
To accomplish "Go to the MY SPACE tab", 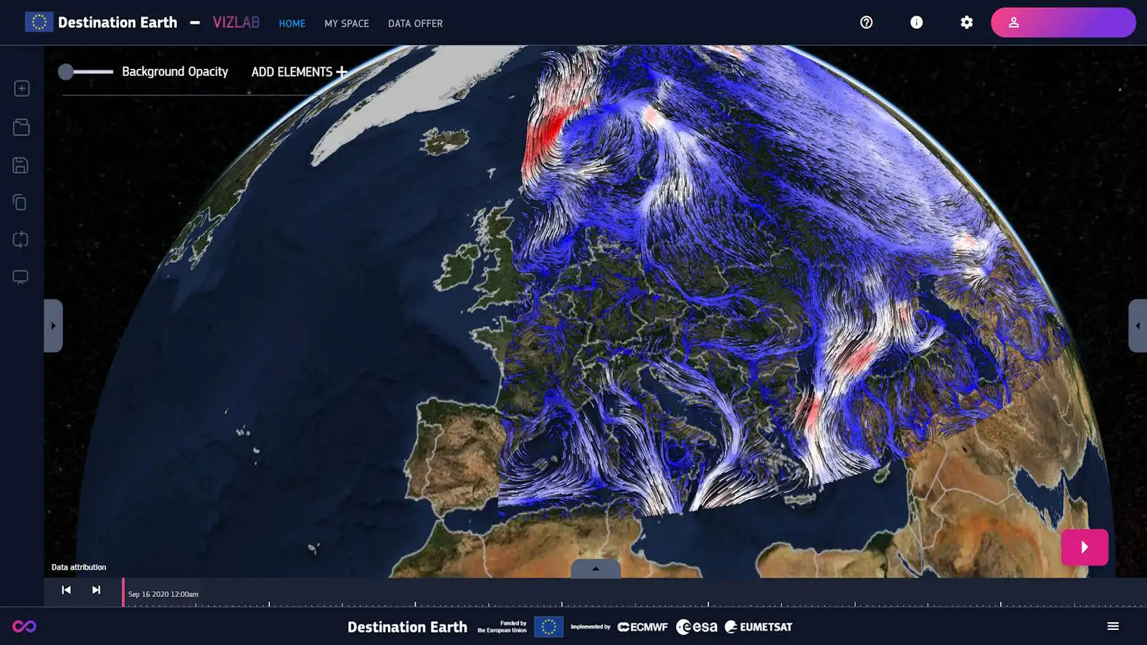I will [346, 24].
